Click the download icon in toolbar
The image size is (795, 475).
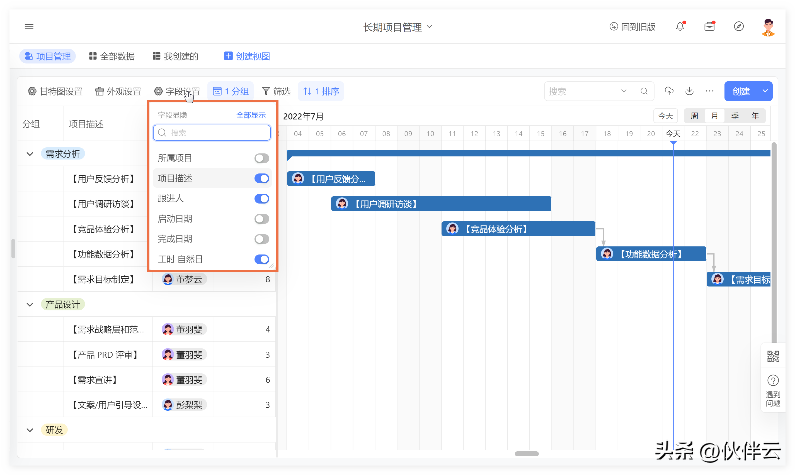point(689,91)
